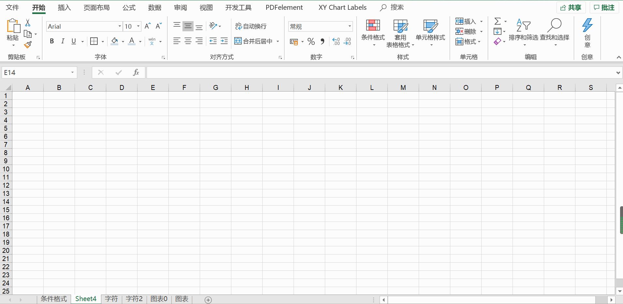Open the font name dropdown
The height and width of the screenshot is (304, 623).
[120, 26]
